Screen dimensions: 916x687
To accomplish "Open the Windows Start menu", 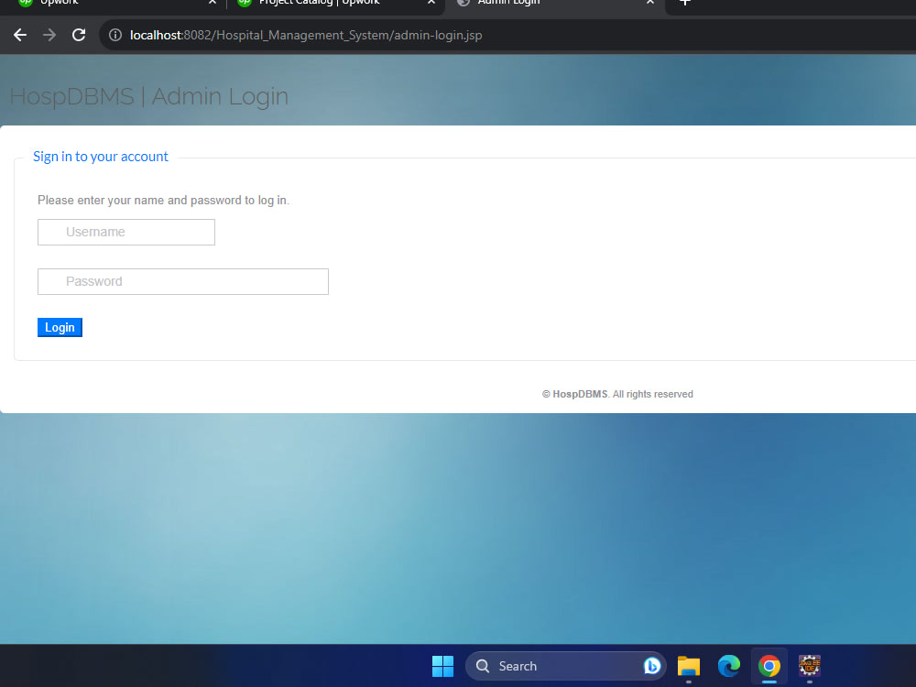I will pos(442,666).
